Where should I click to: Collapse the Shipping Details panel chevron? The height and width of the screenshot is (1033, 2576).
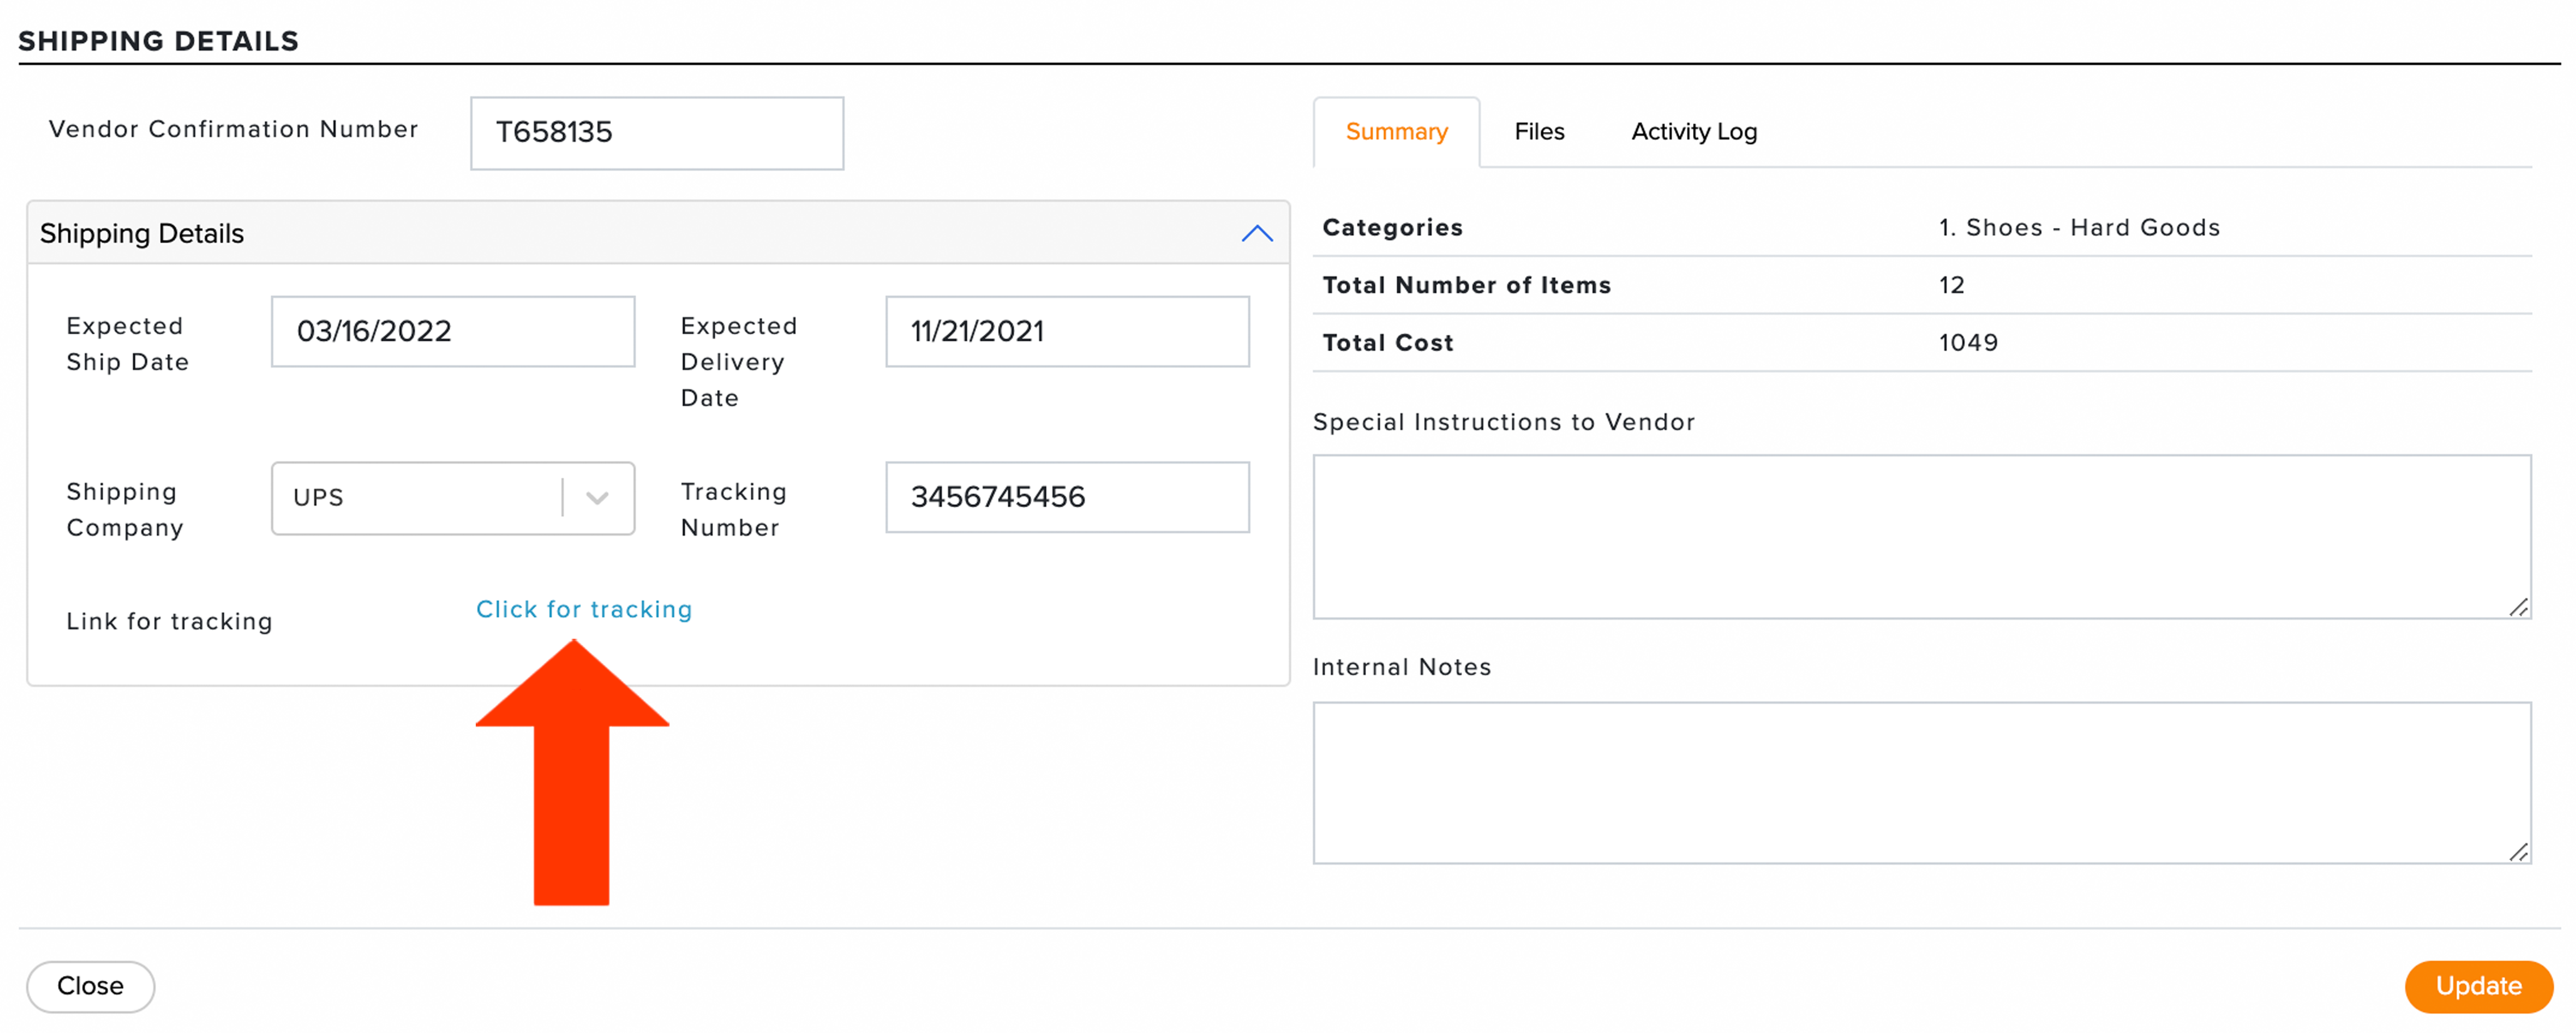pyautogui.click(x=1256, y=234)
